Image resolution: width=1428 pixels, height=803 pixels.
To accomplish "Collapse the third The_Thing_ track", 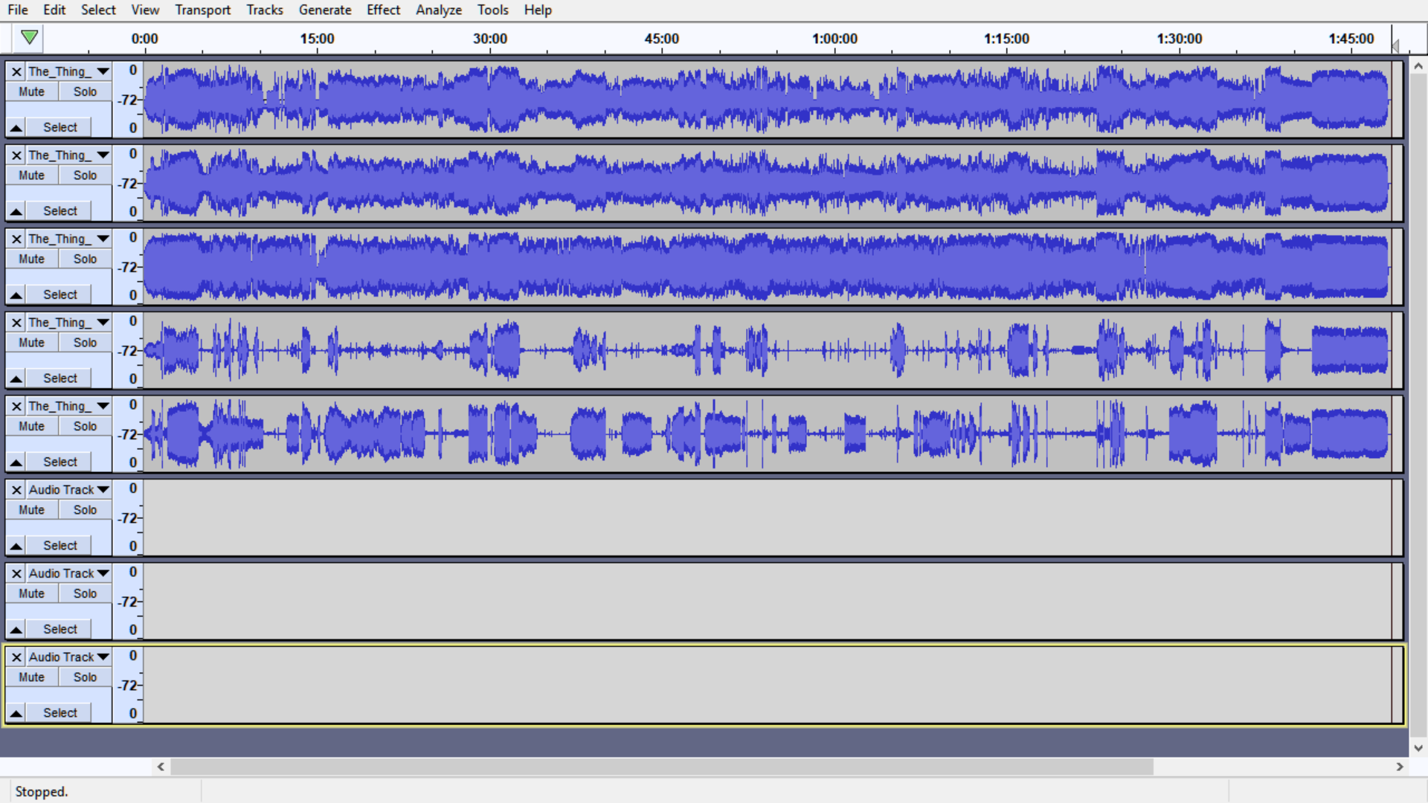I will click(16, 295).
